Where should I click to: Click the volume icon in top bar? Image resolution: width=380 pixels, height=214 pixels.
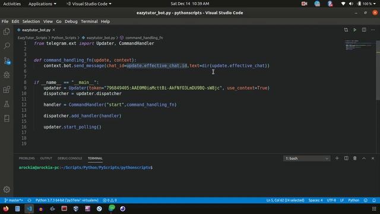point(351,4)
